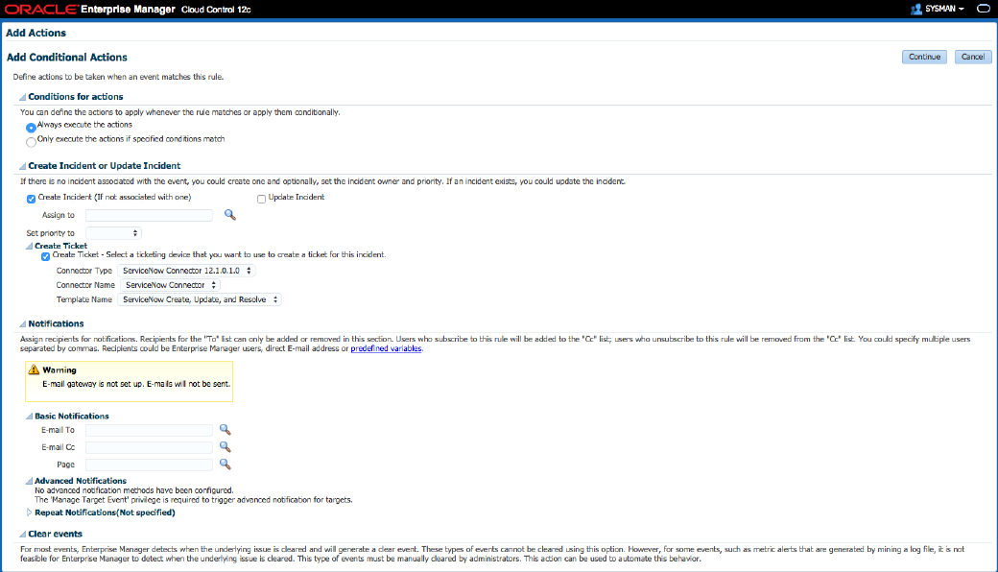This screenshot has height=572, width=998.
Task: Collapse the Conditions for actions section
Action: point(22,97)
